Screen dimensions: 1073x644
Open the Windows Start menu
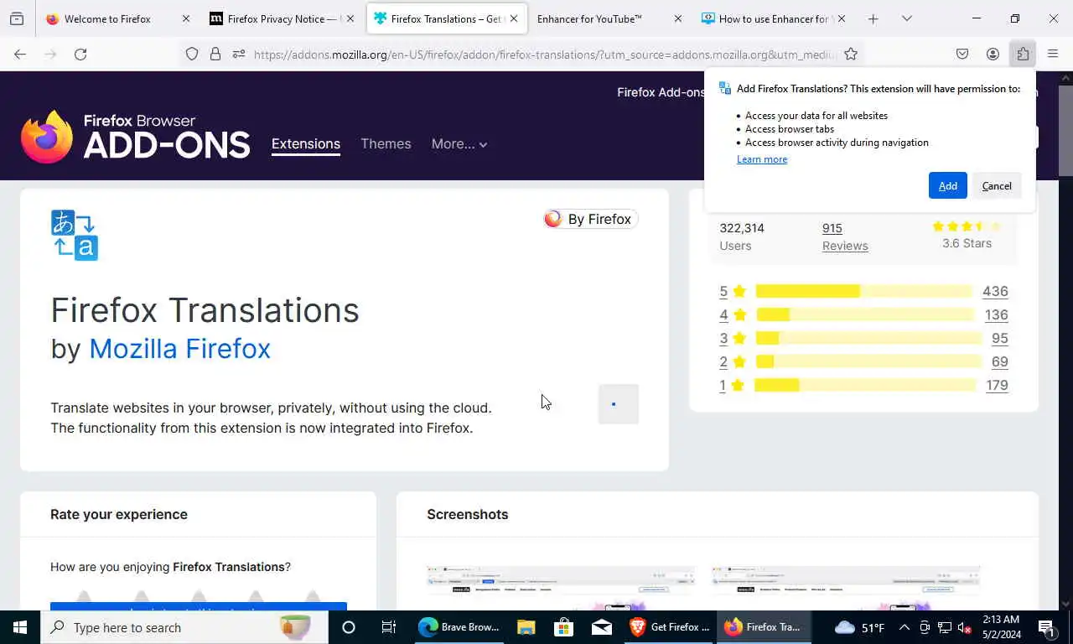pos(20,627)
